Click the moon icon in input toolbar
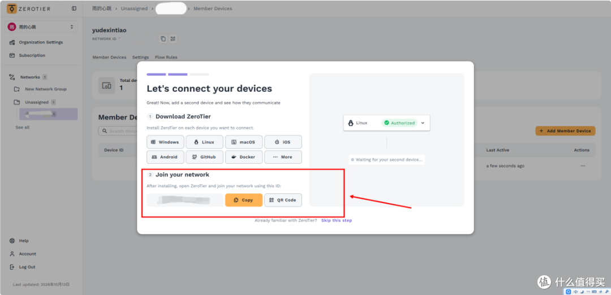Image resolution: width=611 pixels, height=295 pixels. (582, 292)
